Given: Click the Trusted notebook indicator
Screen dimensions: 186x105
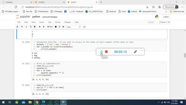Looking at the screenshot, I should pos(151,22).
